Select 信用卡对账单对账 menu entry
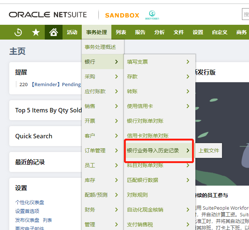 pos(159,136)
